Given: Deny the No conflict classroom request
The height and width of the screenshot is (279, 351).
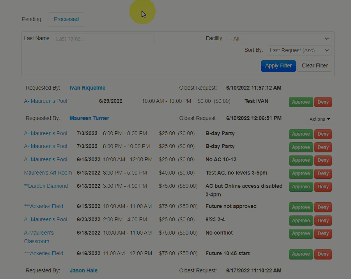Looking at the screenshot, I should (x=323, y=233).
